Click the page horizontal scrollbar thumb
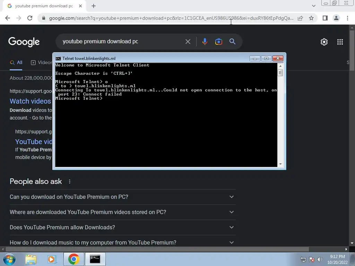Viewport: 355px width, 266px height. click(x=157, y=249)
